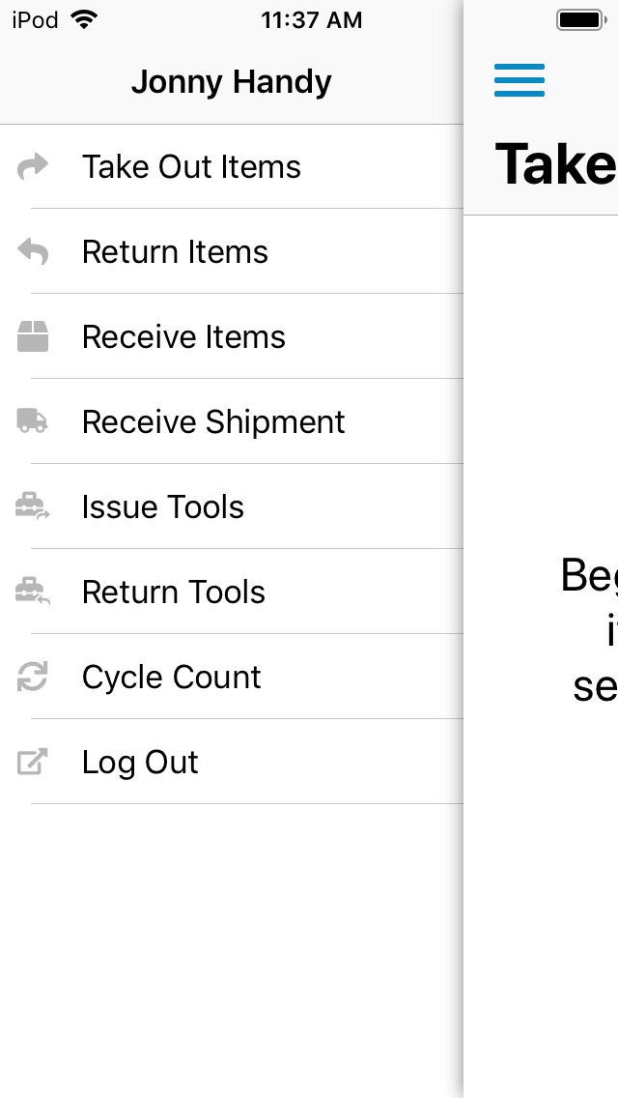This screenshot has height=1098, width=618.
Task: Tap the truck icon beside Receive Shipment
Action: [33, 421]
